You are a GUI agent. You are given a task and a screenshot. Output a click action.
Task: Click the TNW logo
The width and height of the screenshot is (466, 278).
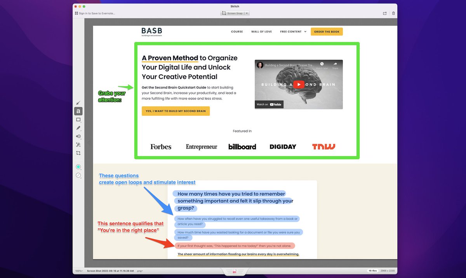323,147
